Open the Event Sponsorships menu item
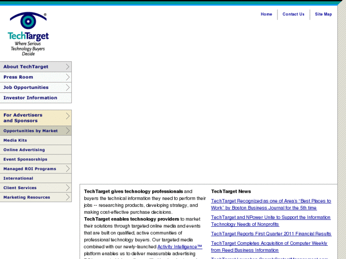Screen dimensions: 346x259 (36, 159)
